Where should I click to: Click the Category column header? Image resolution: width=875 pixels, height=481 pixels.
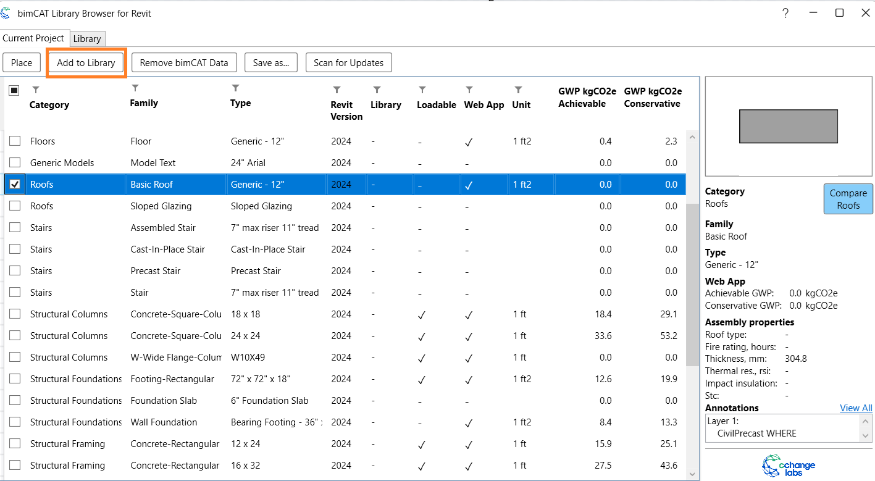pyautogui.click(x=49, y=105)
